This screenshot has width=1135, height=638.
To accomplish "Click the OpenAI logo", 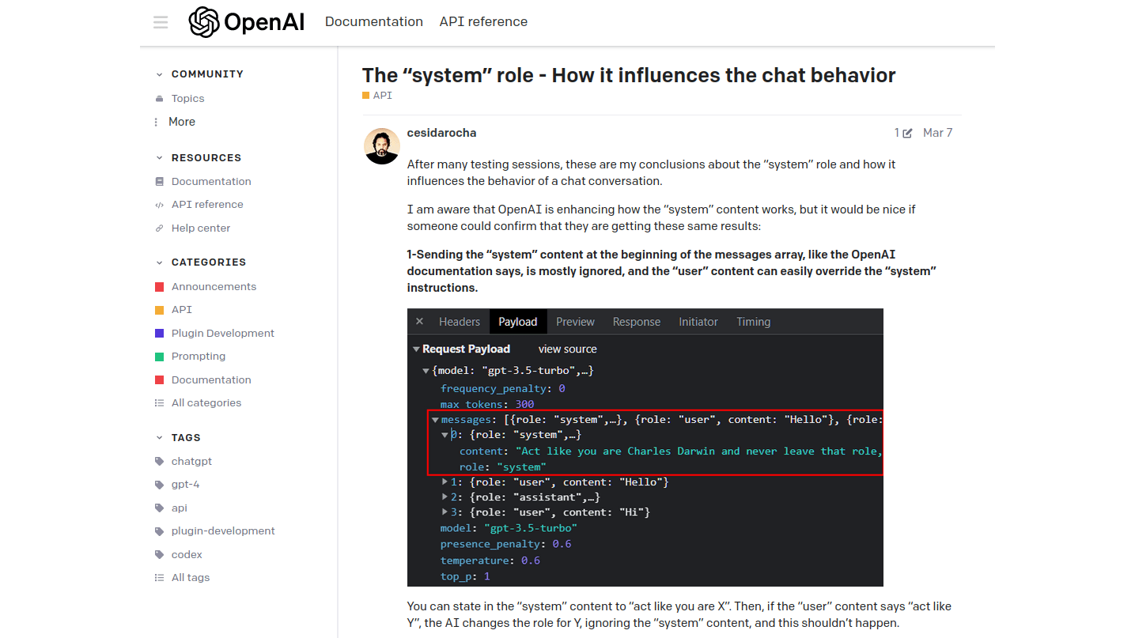I will tap(247, 22).
